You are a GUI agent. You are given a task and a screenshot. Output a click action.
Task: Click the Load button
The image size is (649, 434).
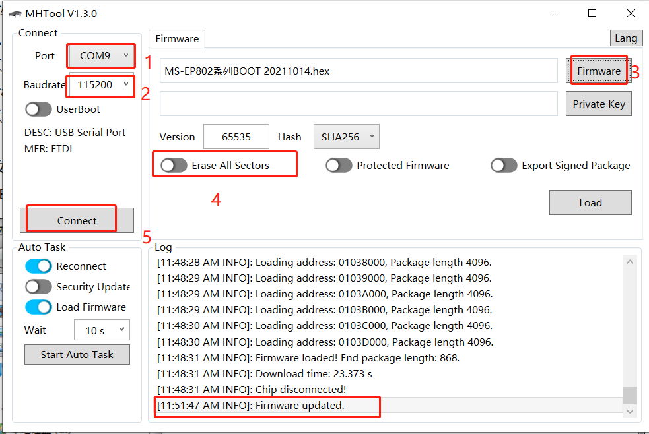(590, 202)
